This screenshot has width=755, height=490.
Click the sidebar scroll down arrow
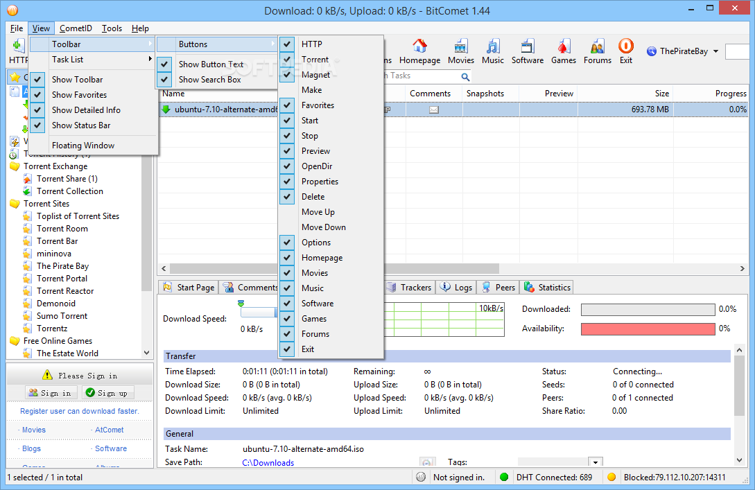[x=146, y=353]
